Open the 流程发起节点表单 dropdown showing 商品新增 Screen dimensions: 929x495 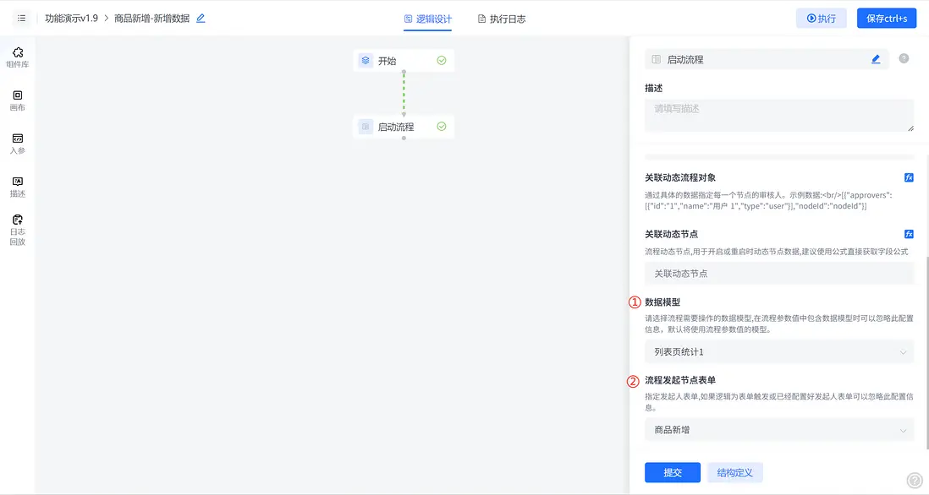[x=778, y=430]
